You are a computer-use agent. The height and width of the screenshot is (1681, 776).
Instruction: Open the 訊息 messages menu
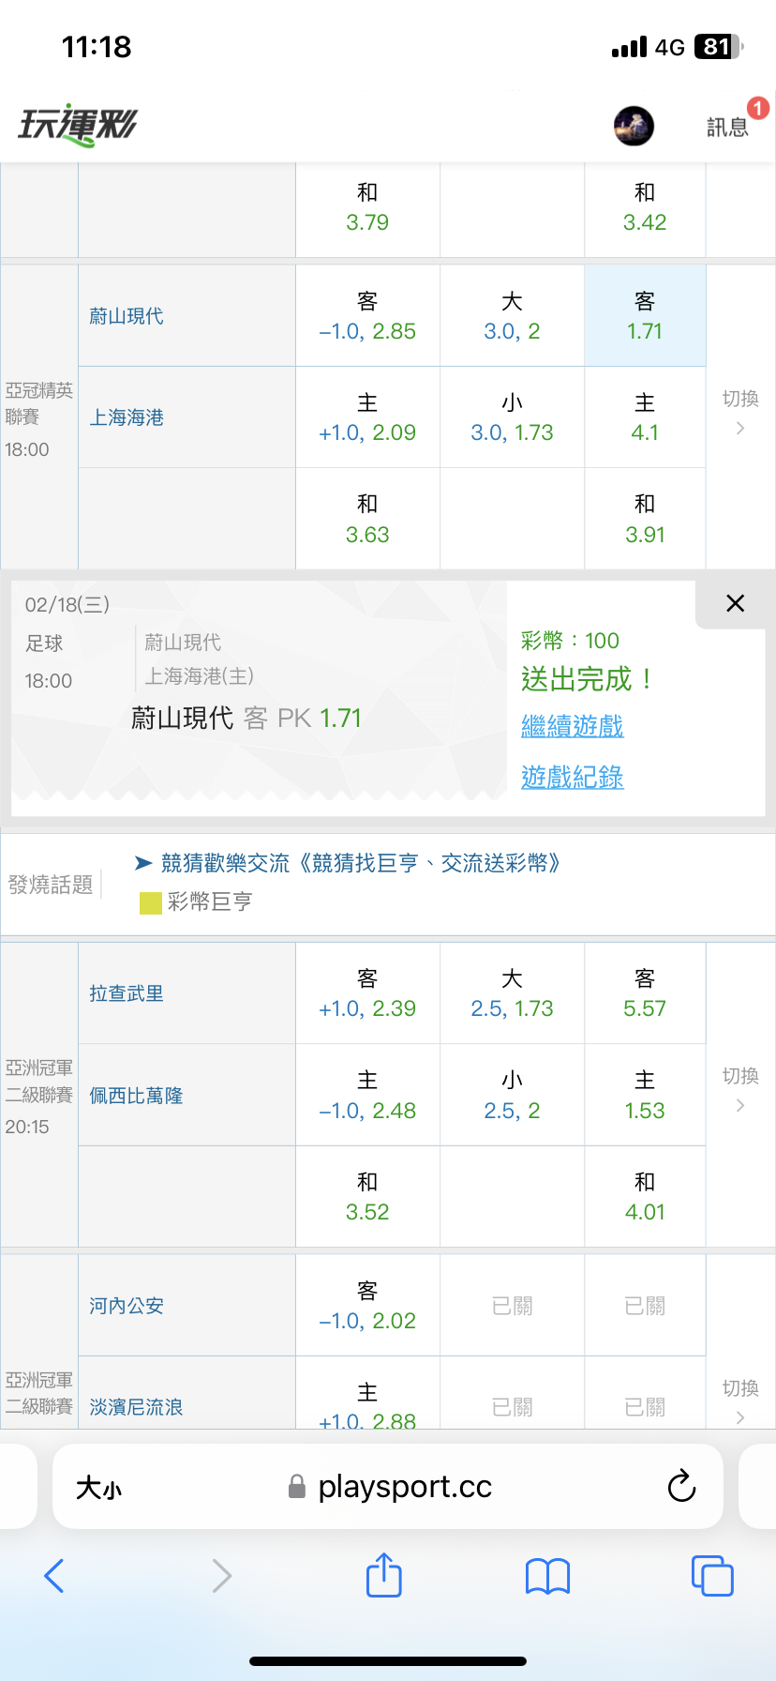[728, 127]
